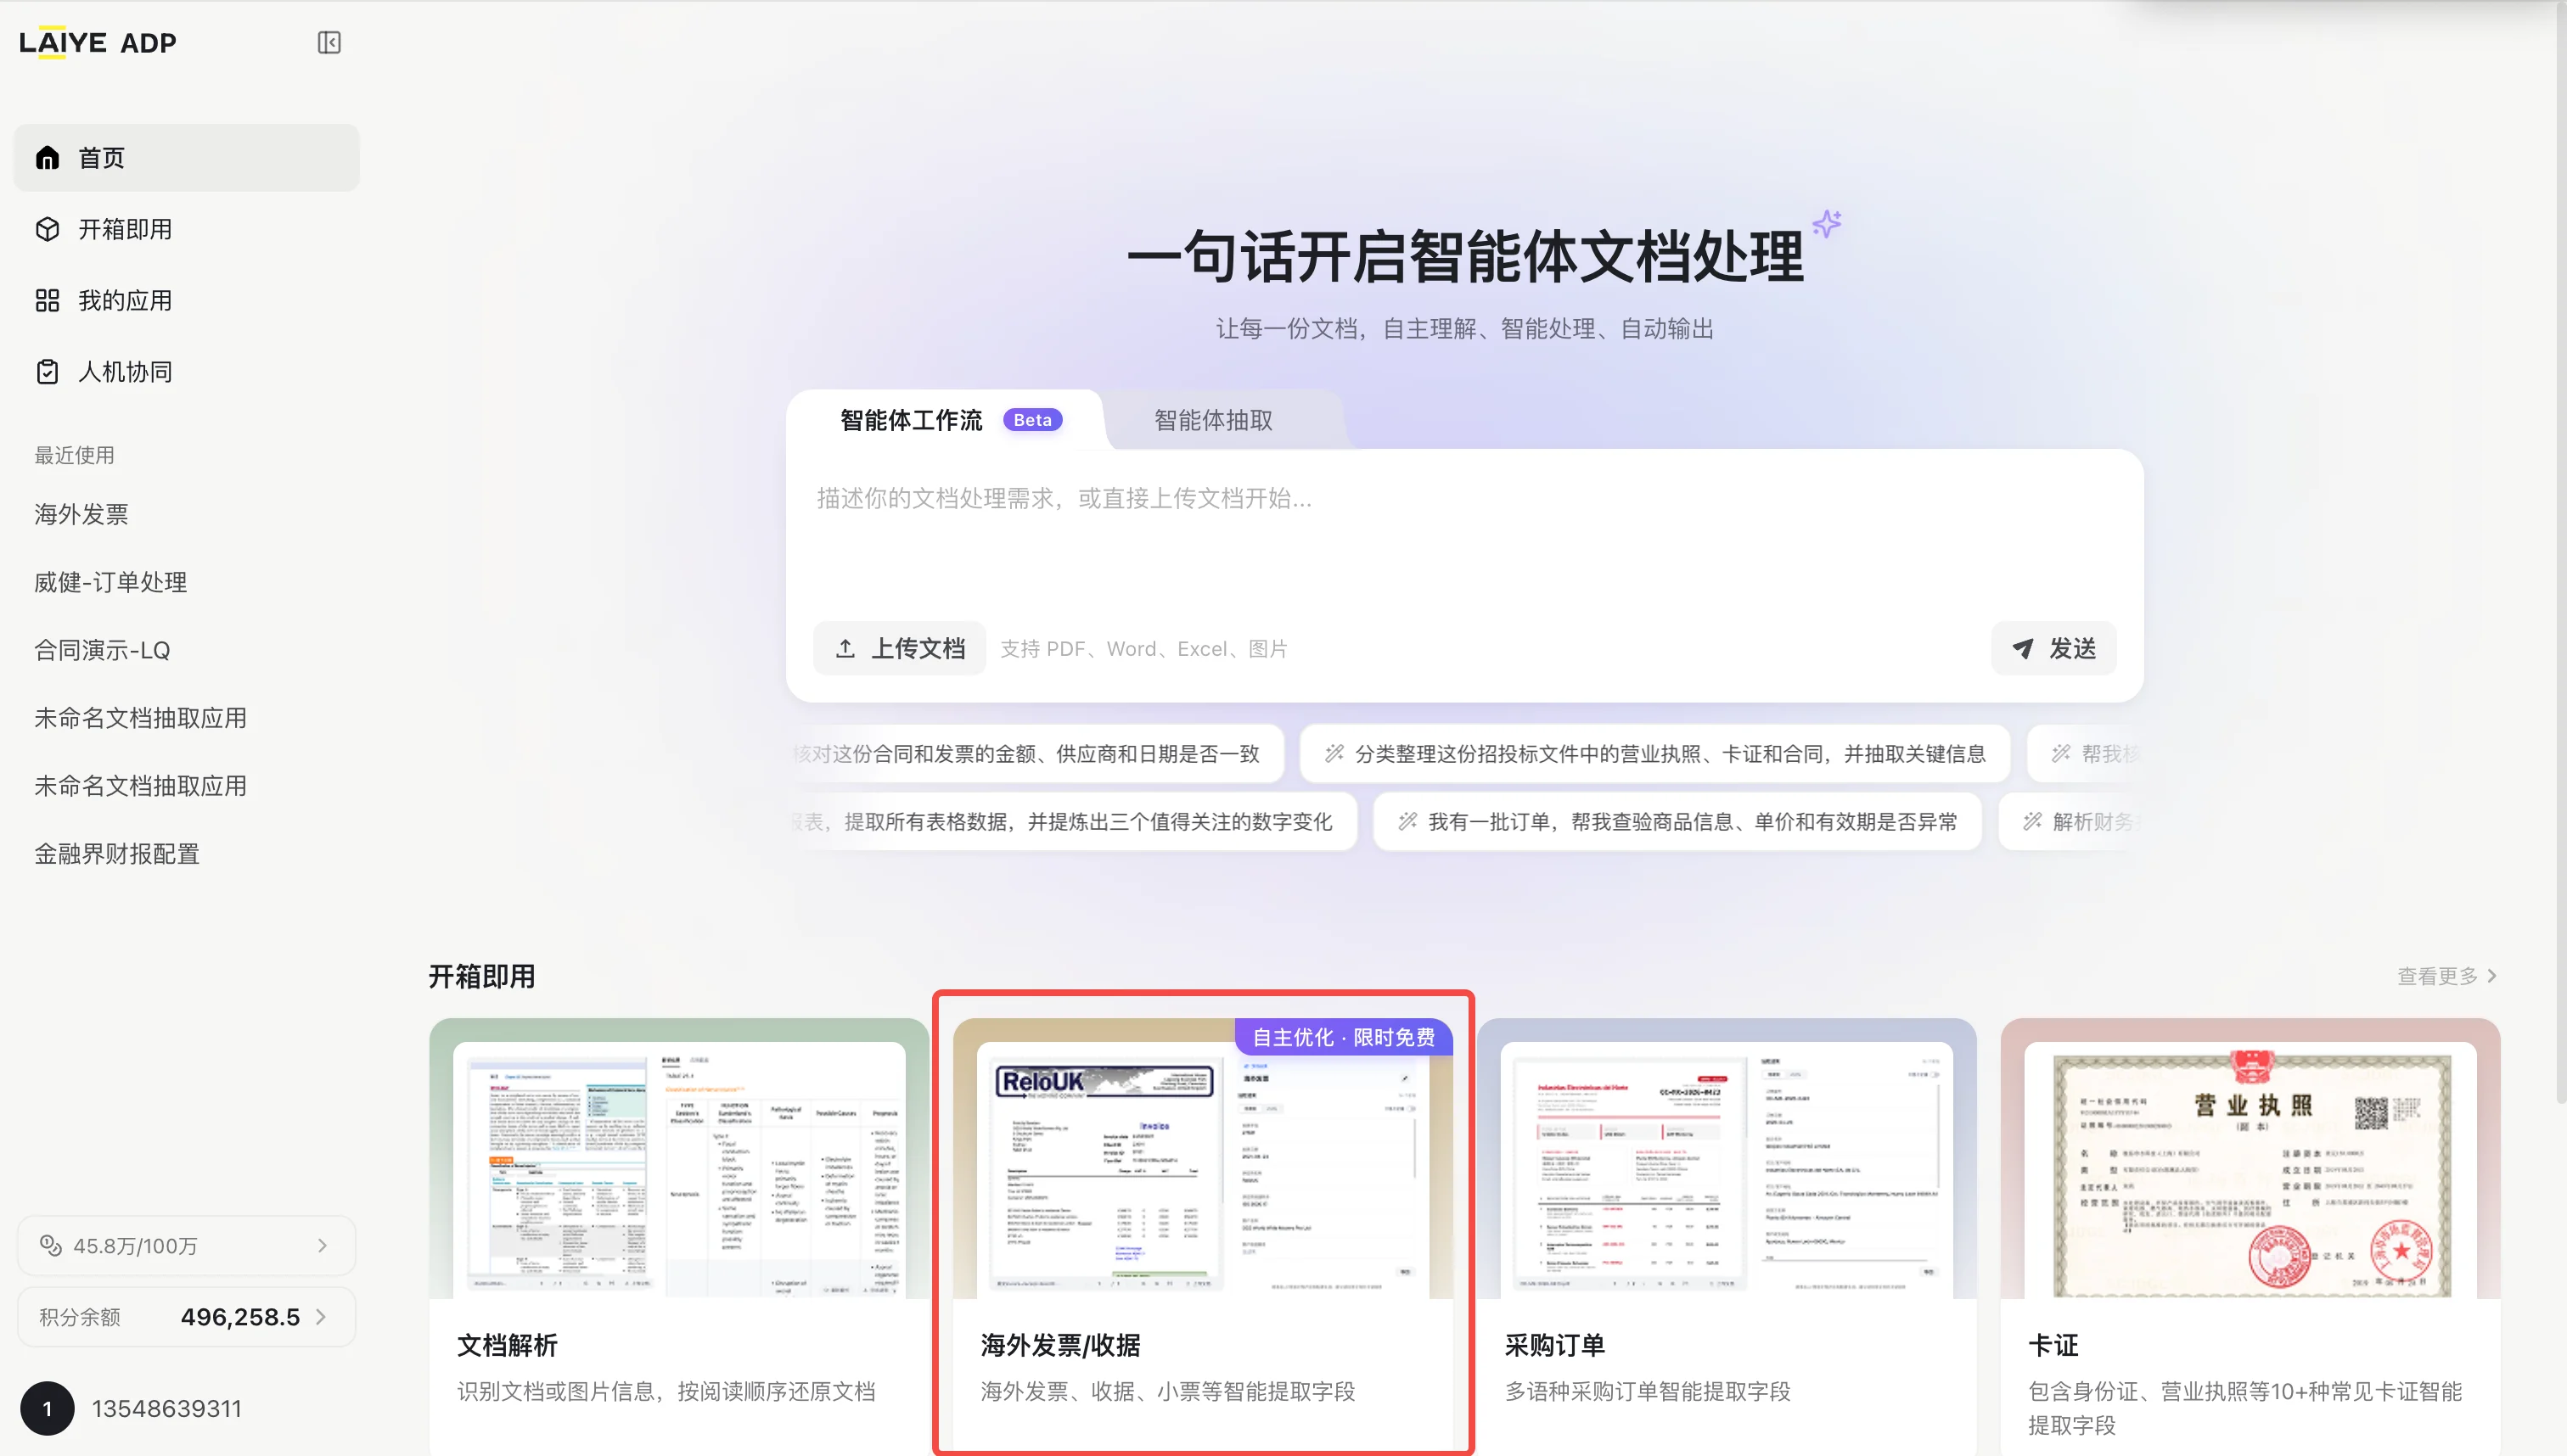Click the Beta badge
The width and height of the screenshot is (2567, 1456).
click(1032, 420)
